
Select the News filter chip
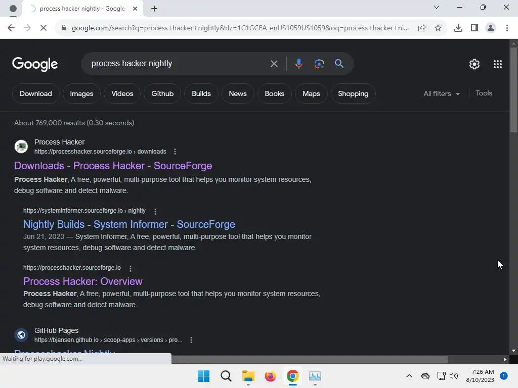[x=238, y=93]
